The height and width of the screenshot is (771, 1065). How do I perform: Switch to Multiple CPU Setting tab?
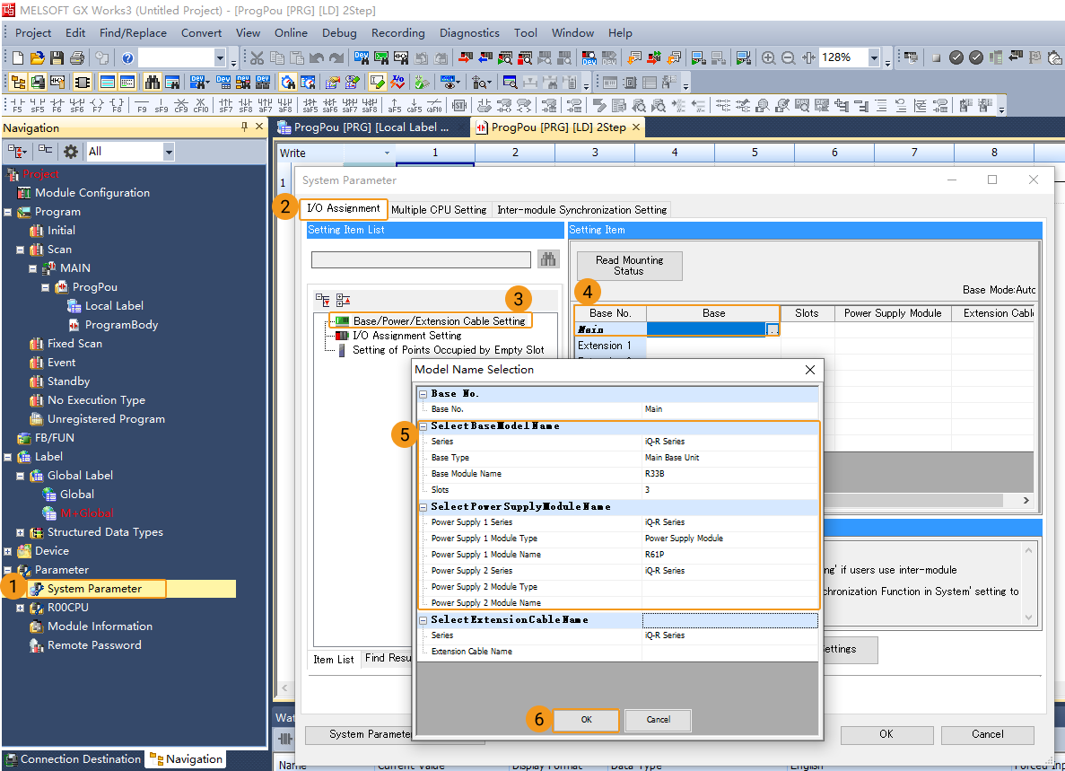tap(439, 210)
